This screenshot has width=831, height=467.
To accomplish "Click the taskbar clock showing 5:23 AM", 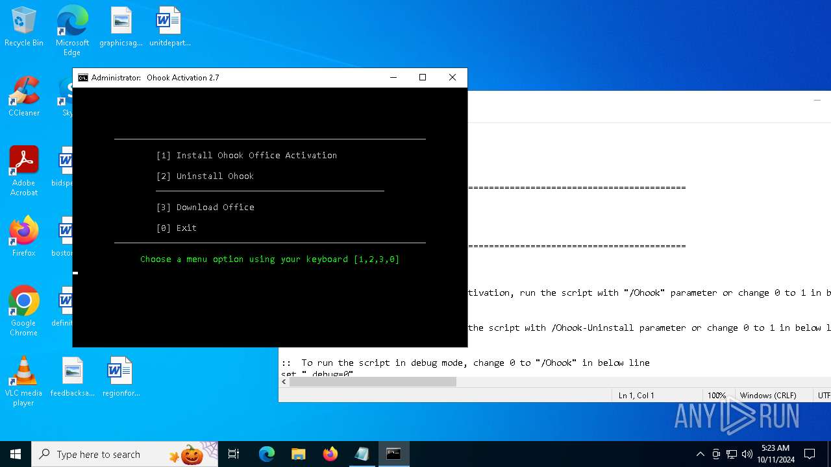I will pos(775,454).
